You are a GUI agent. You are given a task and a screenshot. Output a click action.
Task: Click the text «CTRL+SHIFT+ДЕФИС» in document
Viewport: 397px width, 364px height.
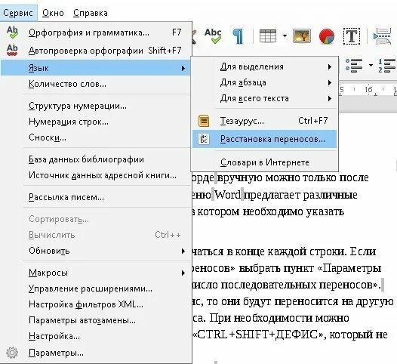(257, 335)
